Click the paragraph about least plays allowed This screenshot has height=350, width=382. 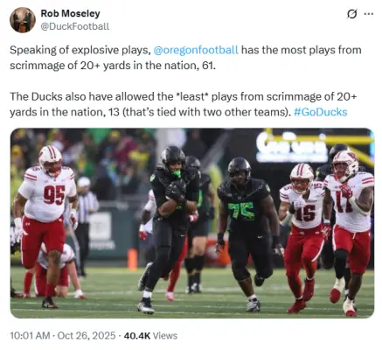coord(184,104)
